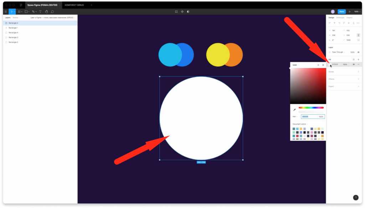Open the 100% zoom dropdown

pyautogui.click(x=357, y=12)
